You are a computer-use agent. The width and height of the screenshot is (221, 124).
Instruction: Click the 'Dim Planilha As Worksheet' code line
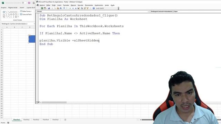64,19
